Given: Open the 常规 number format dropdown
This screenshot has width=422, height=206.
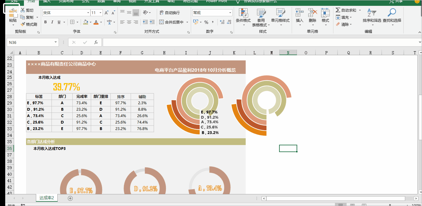Looking at the screenshot, I should coord(230,13).
